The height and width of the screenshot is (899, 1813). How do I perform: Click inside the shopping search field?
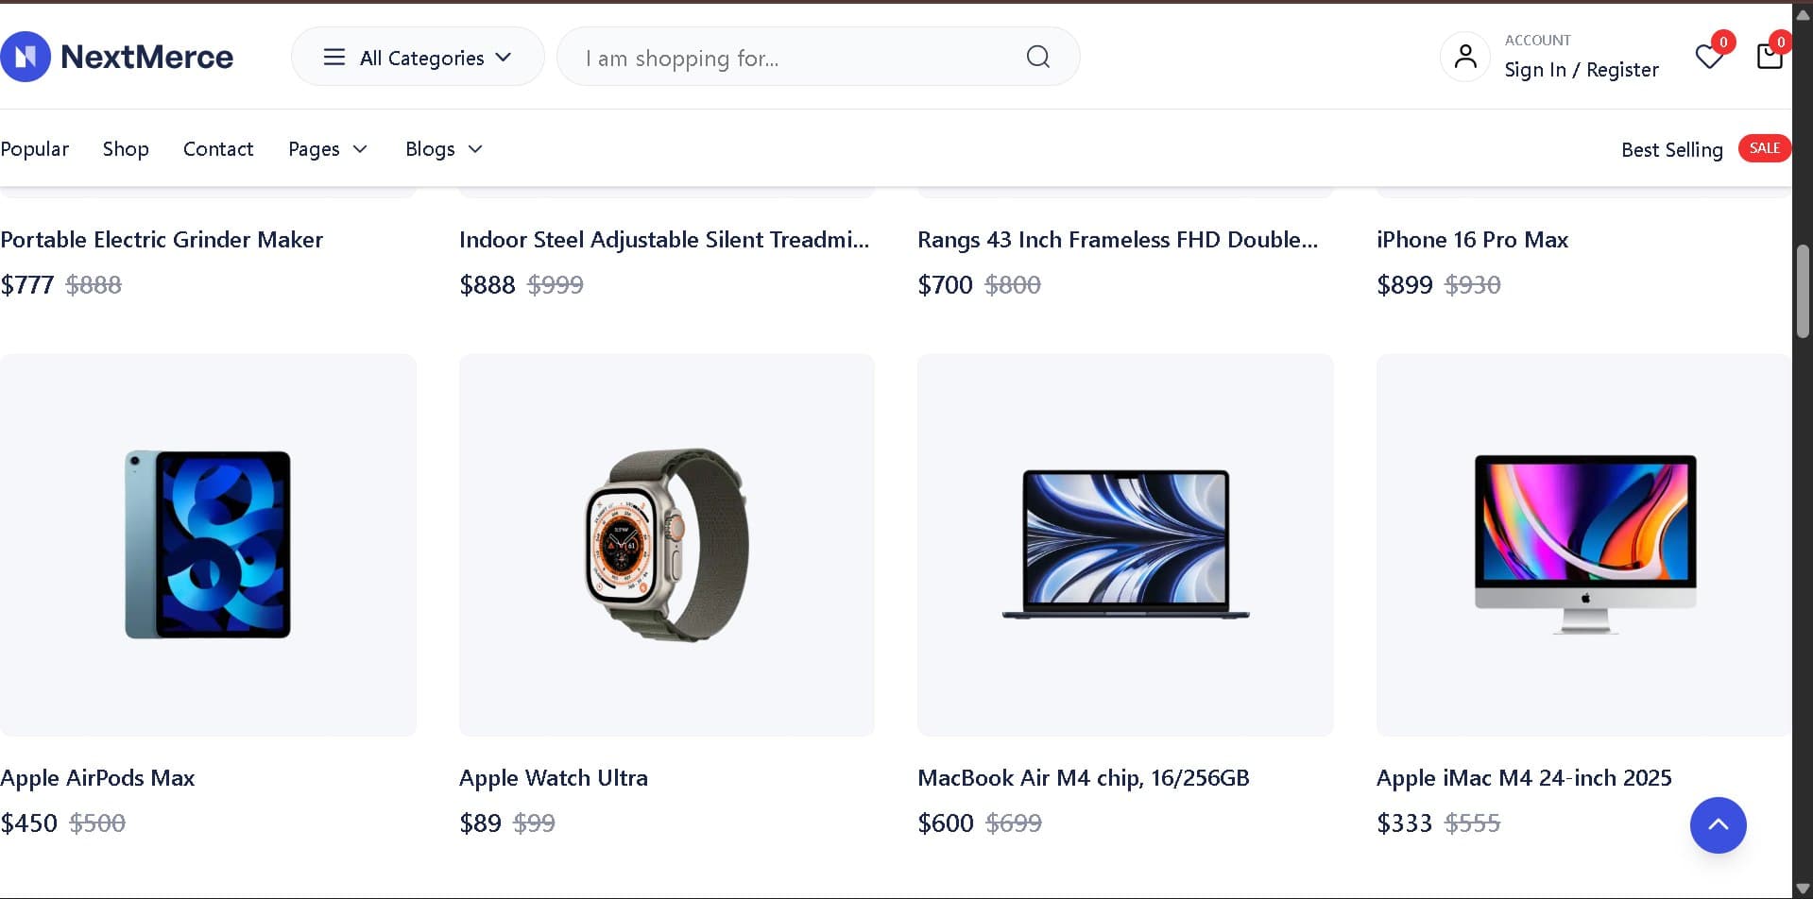(x=756, y=57)
